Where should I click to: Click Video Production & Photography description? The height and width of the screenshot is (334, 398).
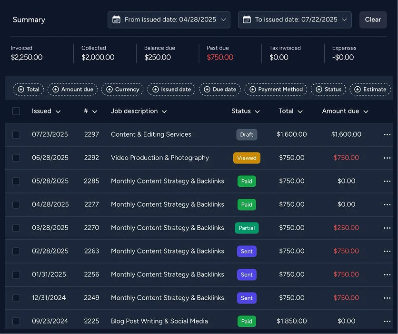pyautogui.click(x=160, y=158)
